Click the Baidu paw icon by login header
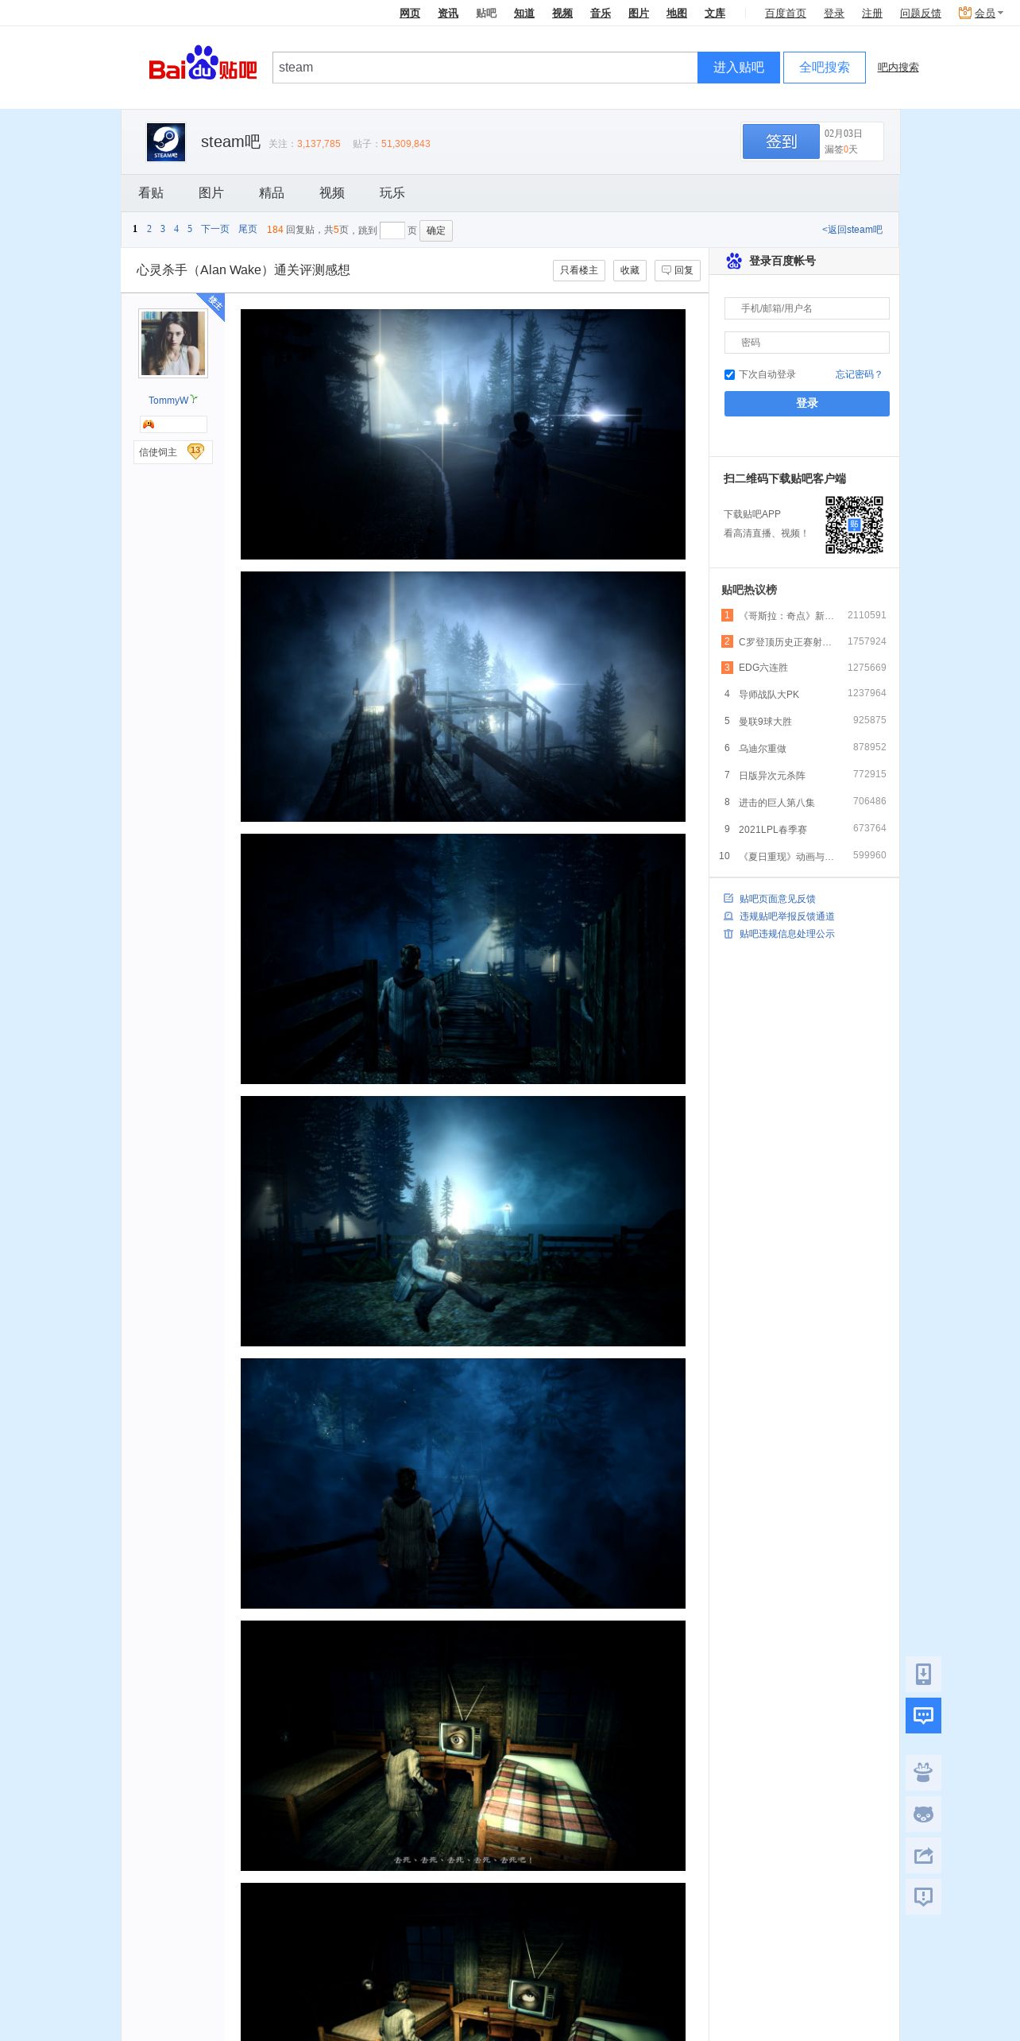Image resolution: width=1020 pixels, height=2041 pixels. [734, 261]
